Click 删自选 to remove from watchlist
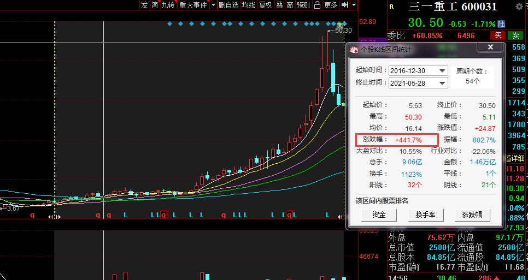 (228, 5)
